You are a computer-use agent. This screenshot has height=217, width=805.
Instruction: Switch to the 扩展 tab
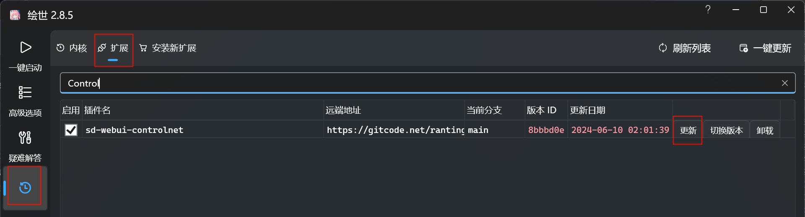113,48
